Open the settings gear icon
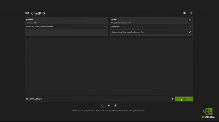Screen dimensions: 219x122 (184, 13)
